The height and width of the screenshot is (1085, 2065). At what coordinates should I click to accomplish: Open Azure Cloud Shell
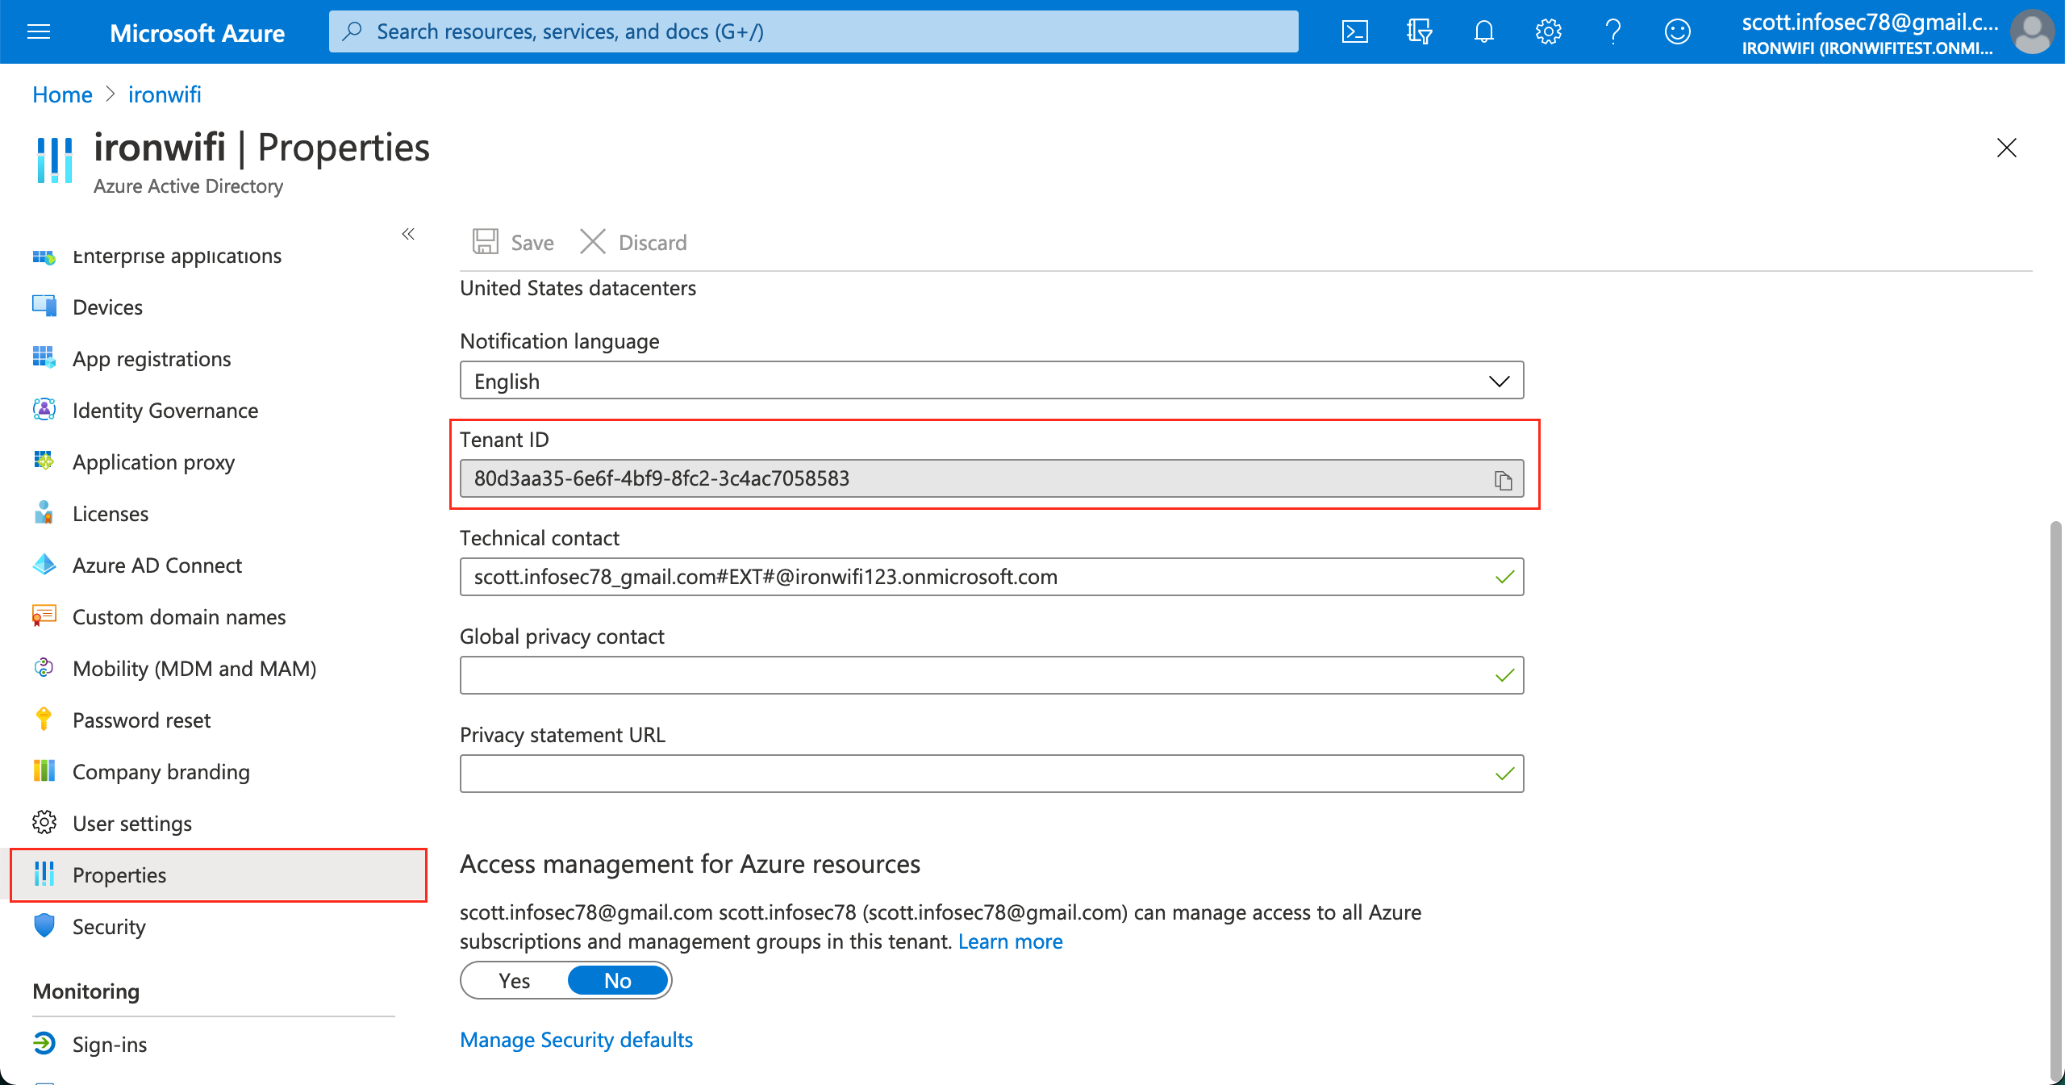1354,31
